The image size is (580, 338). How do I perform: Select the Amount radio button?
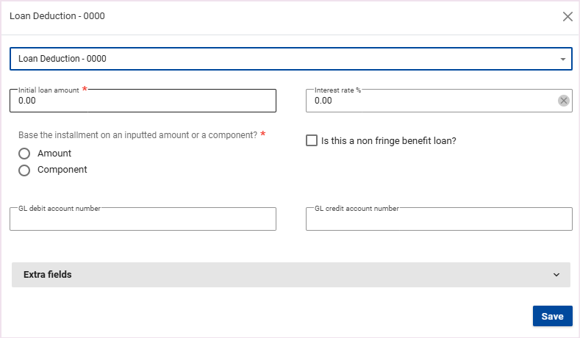click(x=24, y=154)
